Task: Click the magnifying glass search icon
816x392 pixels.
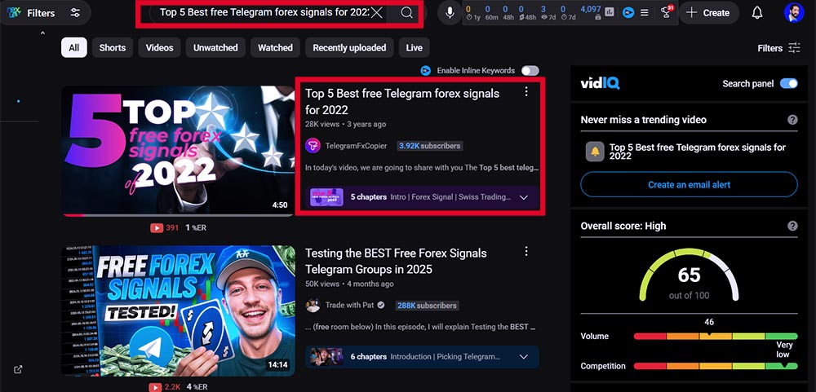Action: [x=407, y=13]
